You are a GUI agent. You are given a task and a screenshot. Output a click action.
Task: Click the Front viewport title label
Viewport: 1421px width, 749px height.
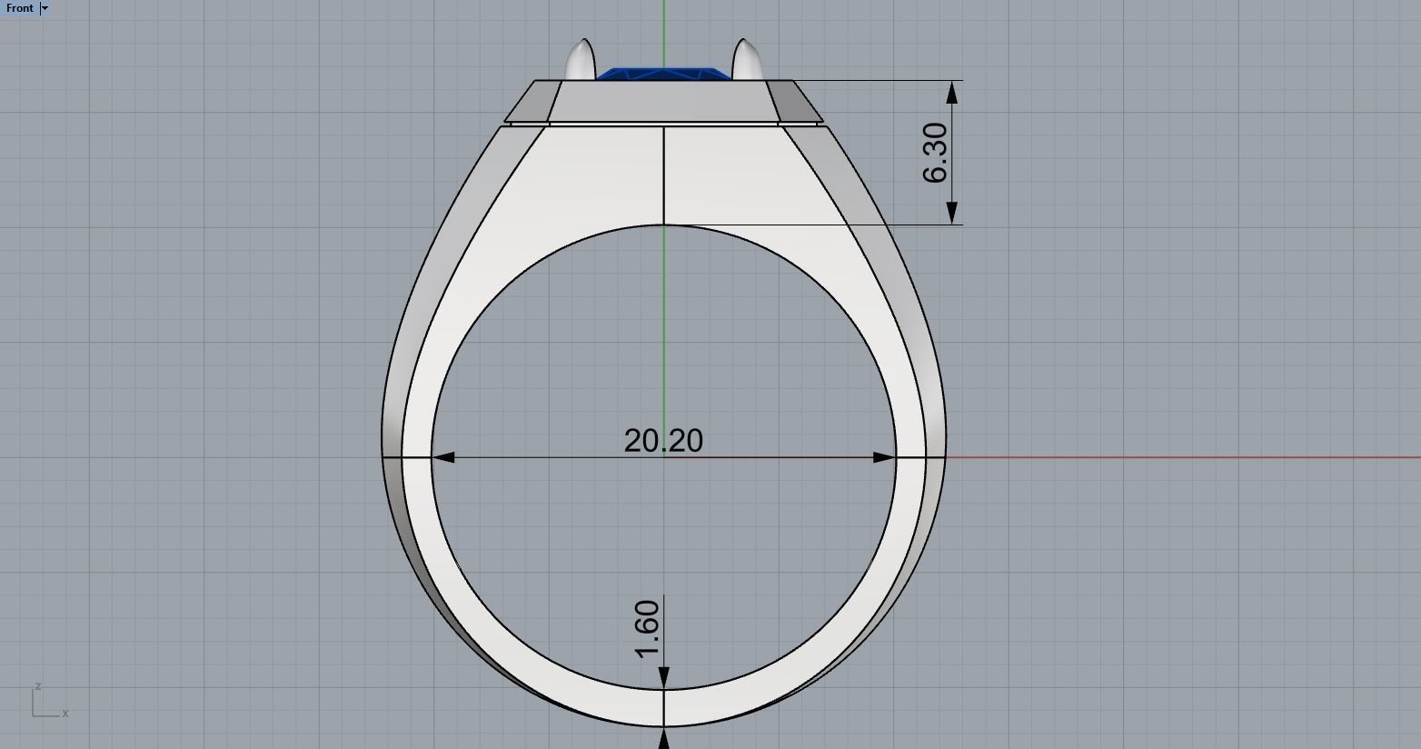(x=19, y=8)
